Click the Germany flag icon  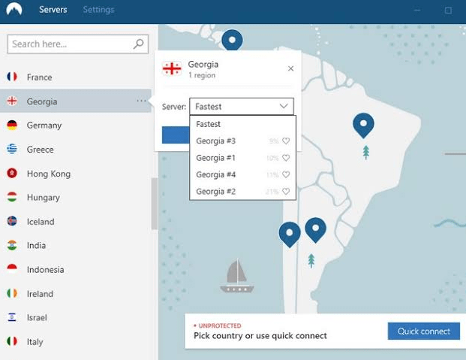[x=12, y=126]
